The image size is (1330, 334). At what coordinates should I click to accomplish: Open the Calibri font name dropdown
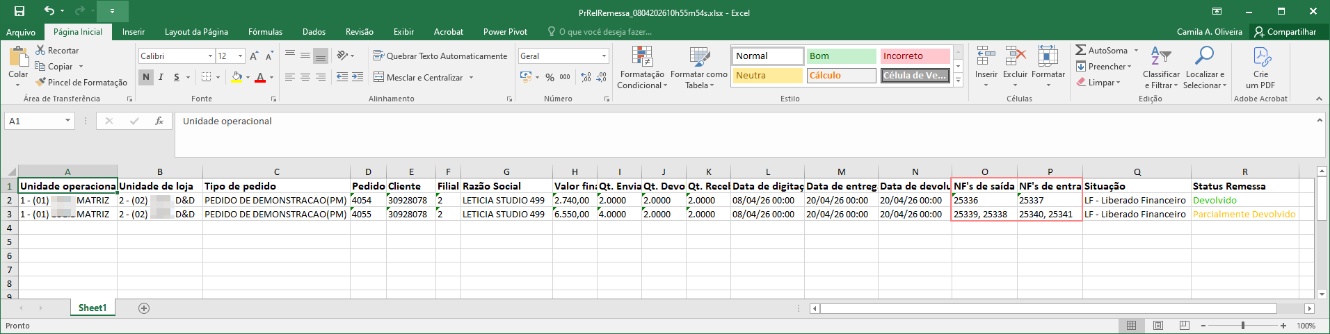210,56
